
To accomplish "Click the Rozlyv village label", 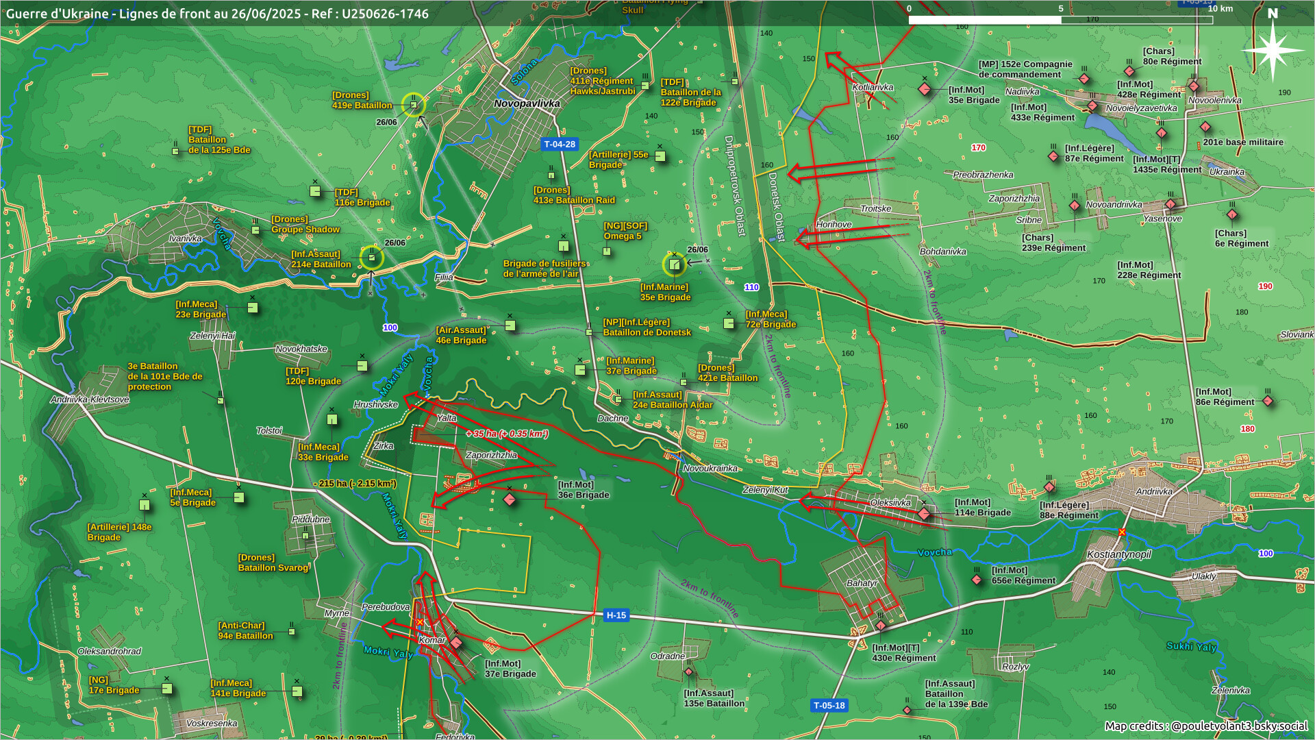I will pos(1015,667).
